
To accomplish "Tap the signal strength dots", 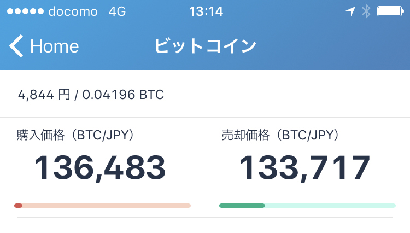I will (25, 11).
